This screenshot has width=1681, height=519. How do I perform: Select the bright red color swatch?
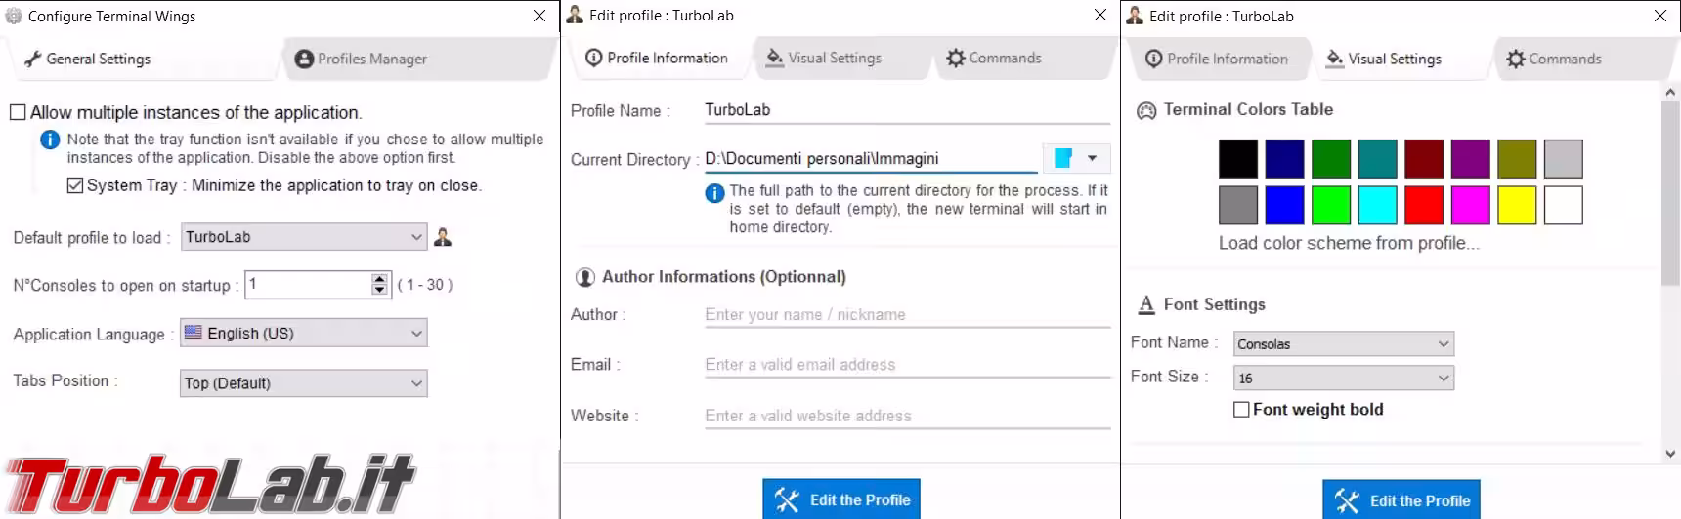1423,206
